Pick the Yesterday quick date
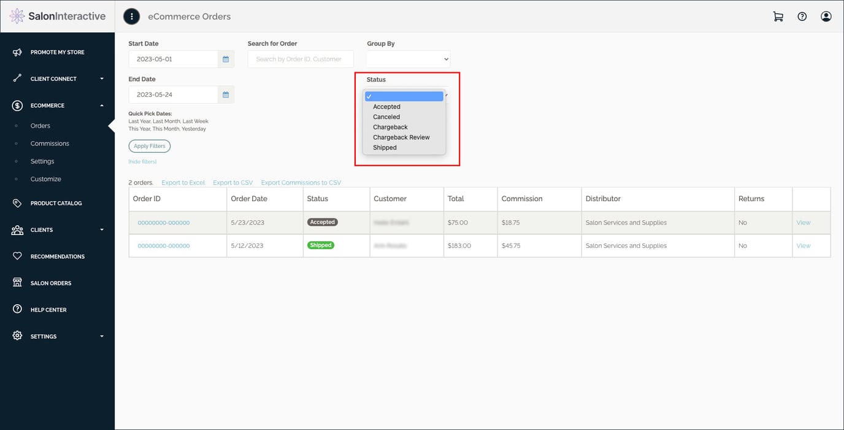844x430 pixels. [x=194, y=129]
